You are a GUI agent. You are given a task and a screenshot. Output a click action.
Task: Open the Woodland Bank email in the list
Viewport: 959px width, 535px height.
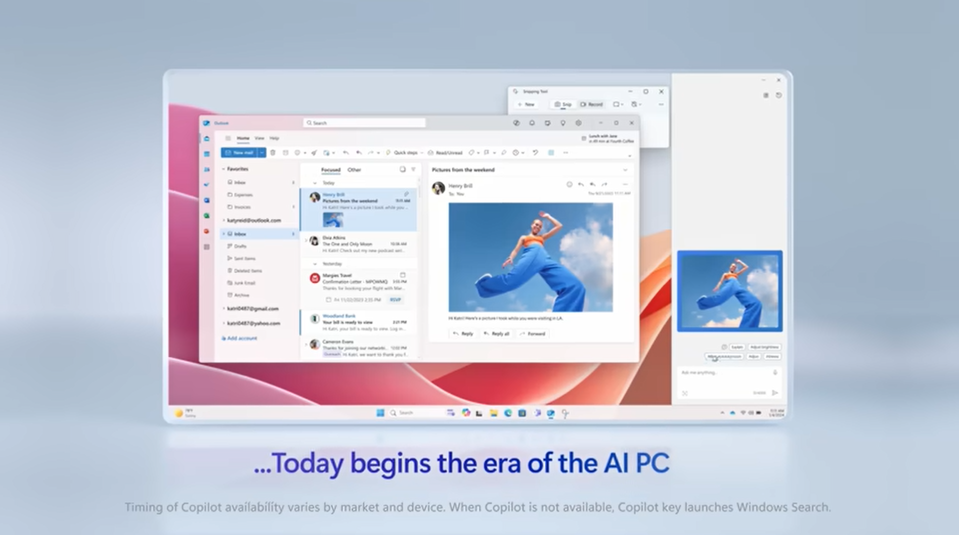[359, 322]
